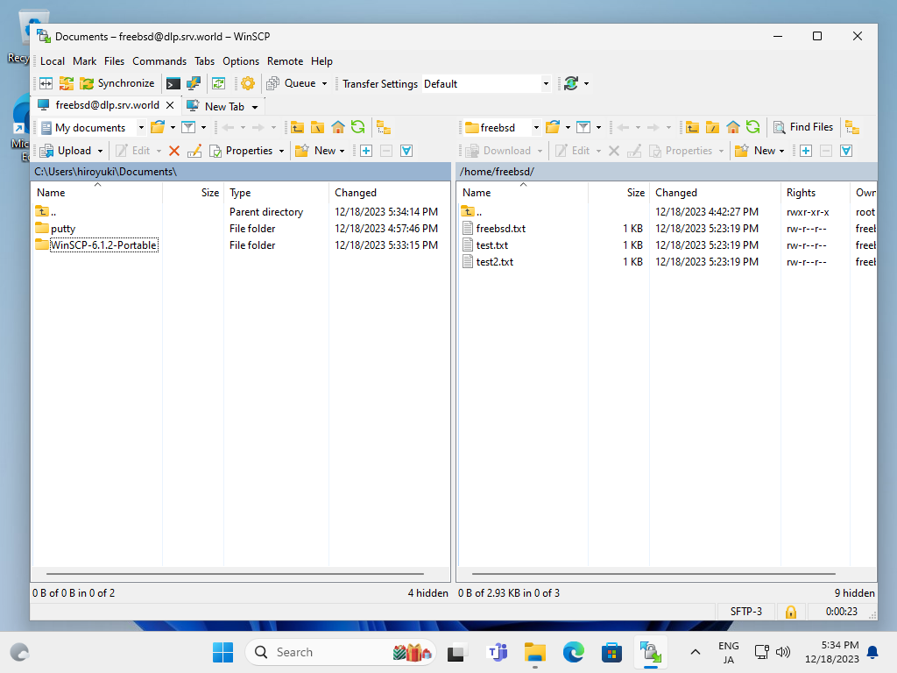Click the local panel filter funnel icon
This screenshot has width=897, height=673.
pos(188,127)
